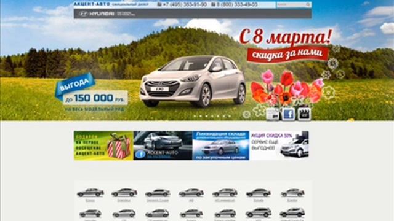Click the magnifier search icon

308,4
